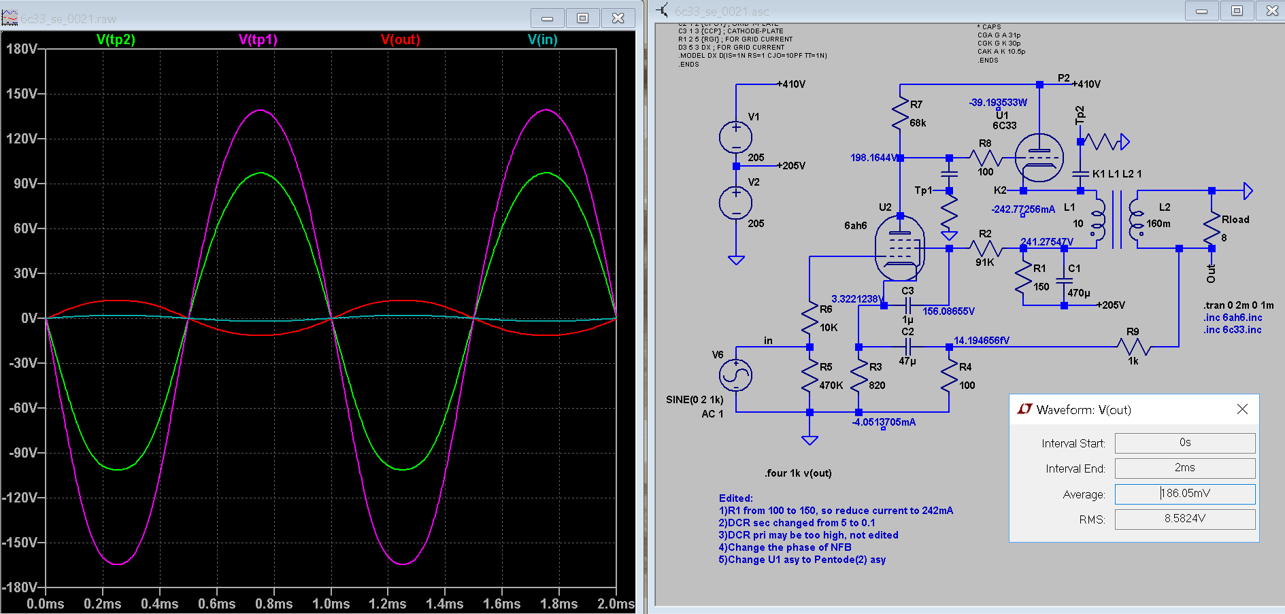Click the 180V vertical axis label

pos(22,49)
